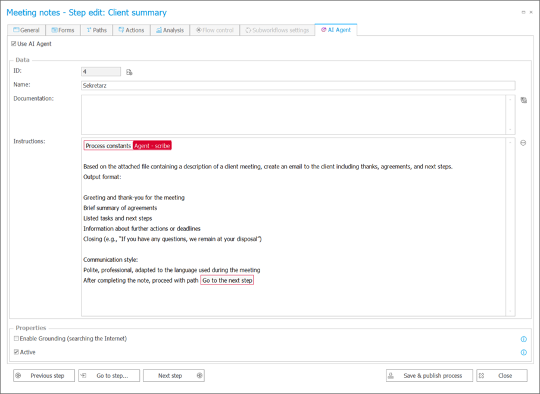Open the General tab
The height and width of the screenshot is (394, 540).
(x=27, y=30)
